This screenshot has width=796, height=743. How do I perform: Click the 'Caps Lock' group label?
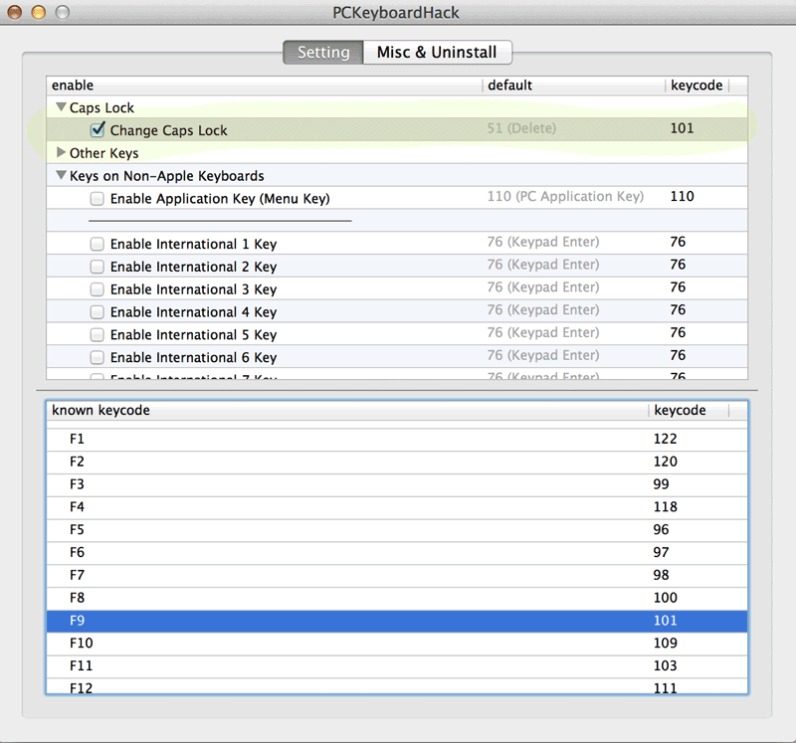pos(101,107)
